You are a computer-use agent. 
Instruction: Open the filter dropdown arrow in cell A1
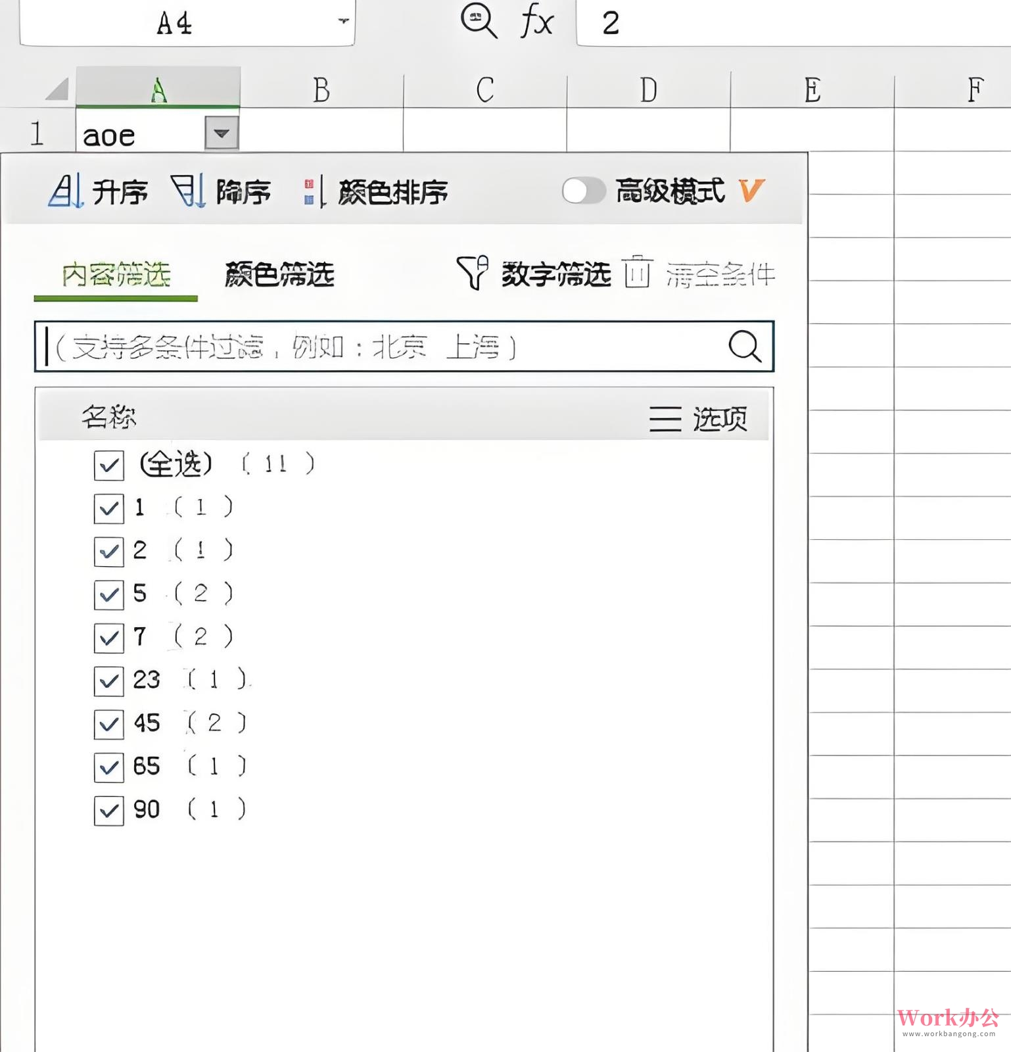222,133
